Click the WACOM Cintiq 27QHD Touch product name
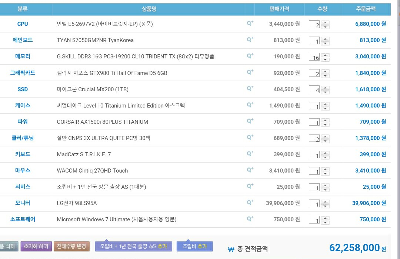Screen dimensions: 400x259 pyautogui.click(x=92, y=171)
